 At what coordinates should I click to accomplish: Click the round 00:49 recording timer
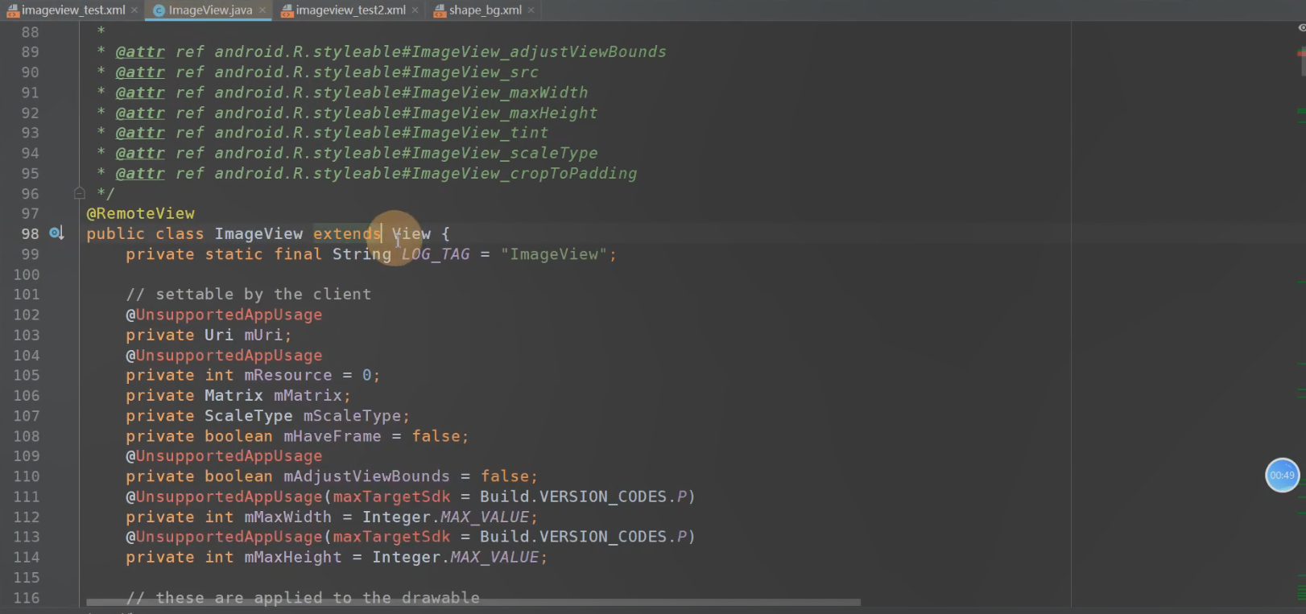click(1282, 476)
